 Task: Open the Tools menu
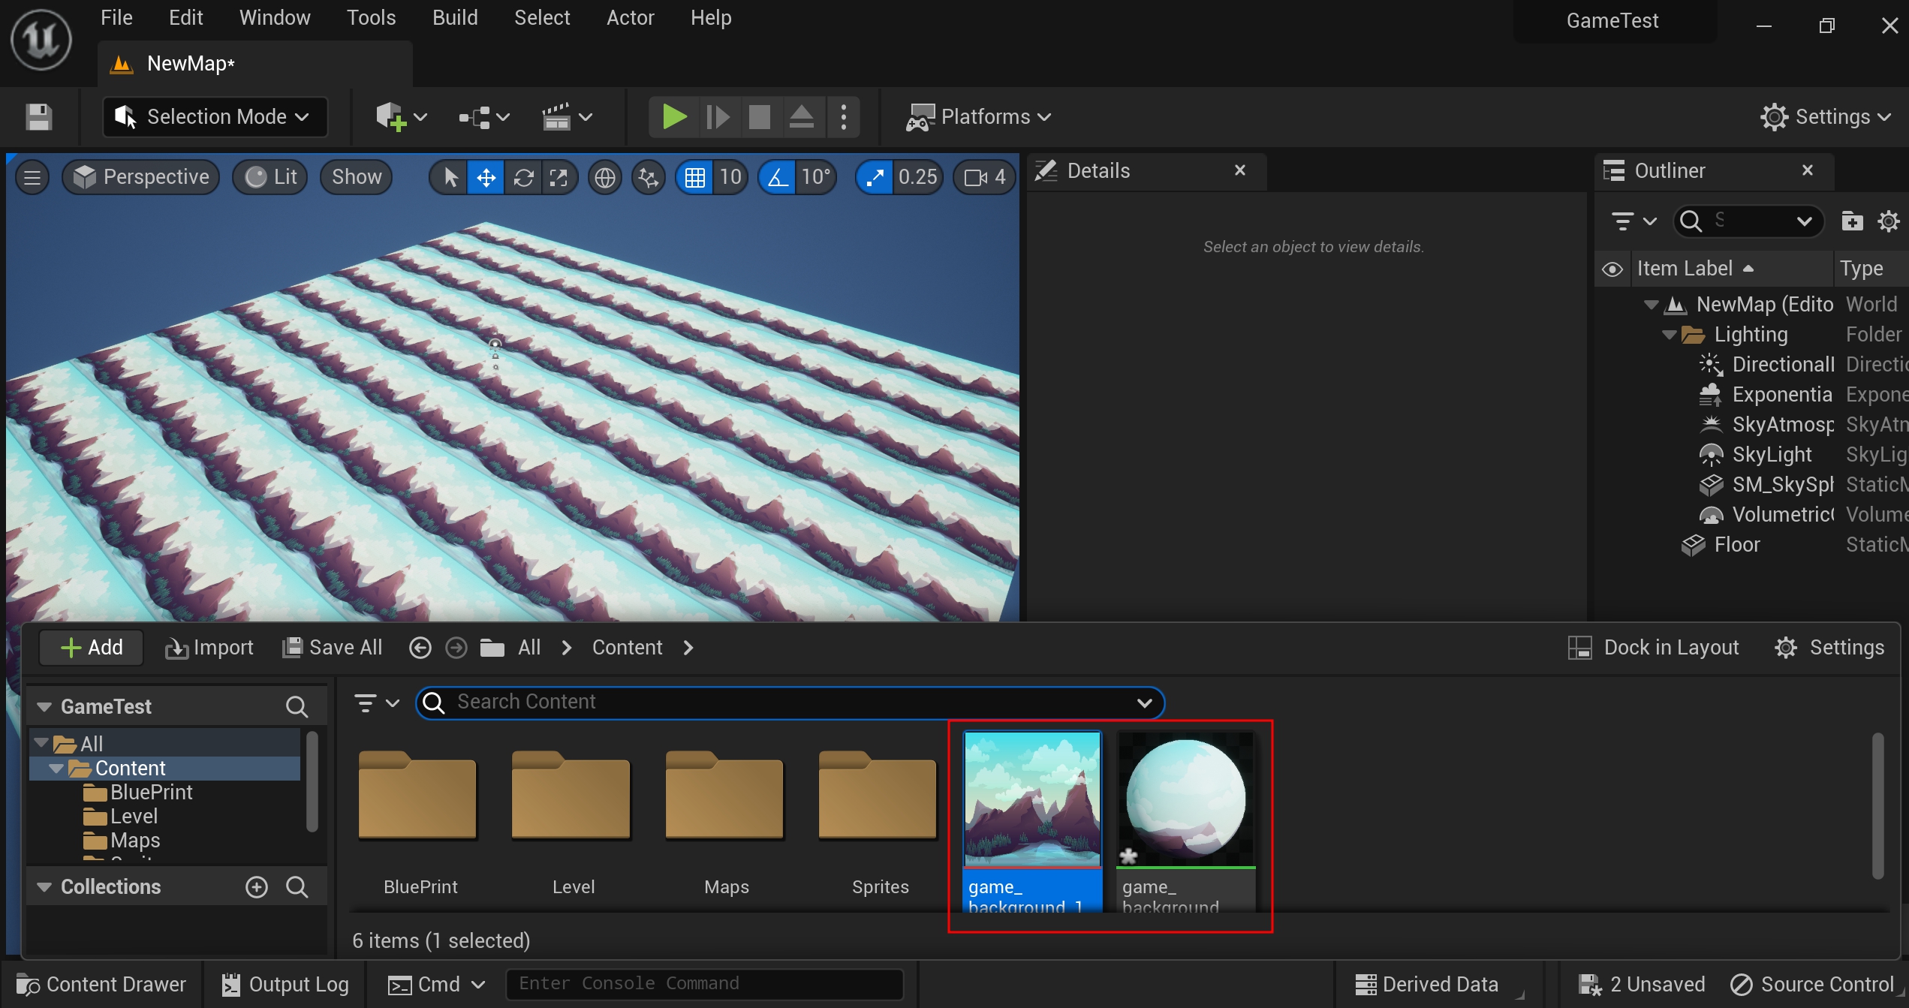point(371,18)
